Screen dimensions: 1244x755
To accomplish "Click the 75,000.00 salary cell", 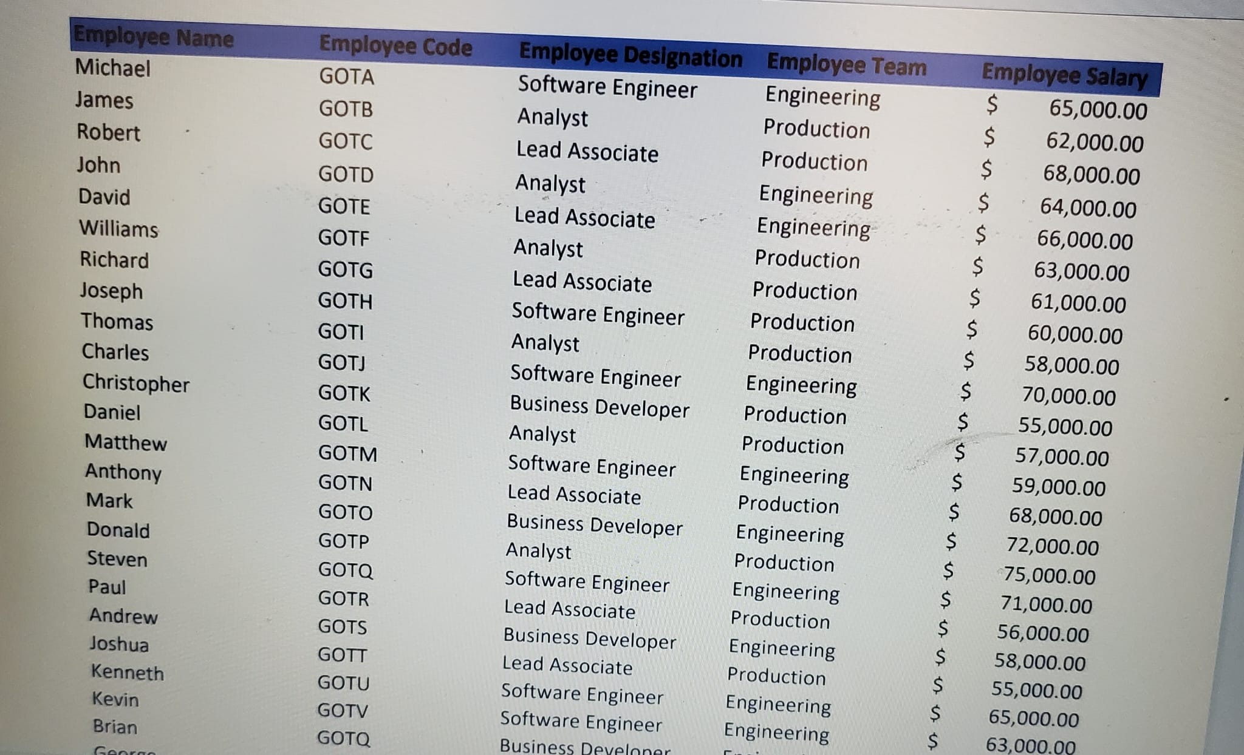I will coord(1049,575).
